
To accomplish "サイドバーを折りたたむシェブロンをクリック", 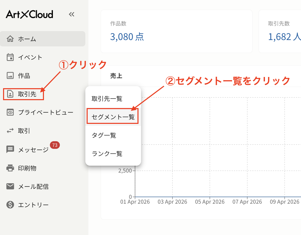I will click(72, 14).
